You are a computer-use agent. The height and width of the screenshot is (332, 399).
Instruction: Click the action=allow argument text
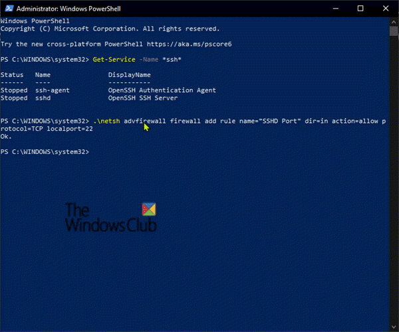354,121
